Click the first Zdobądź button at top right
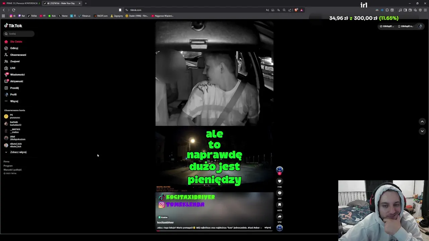 tap(387, 26)
